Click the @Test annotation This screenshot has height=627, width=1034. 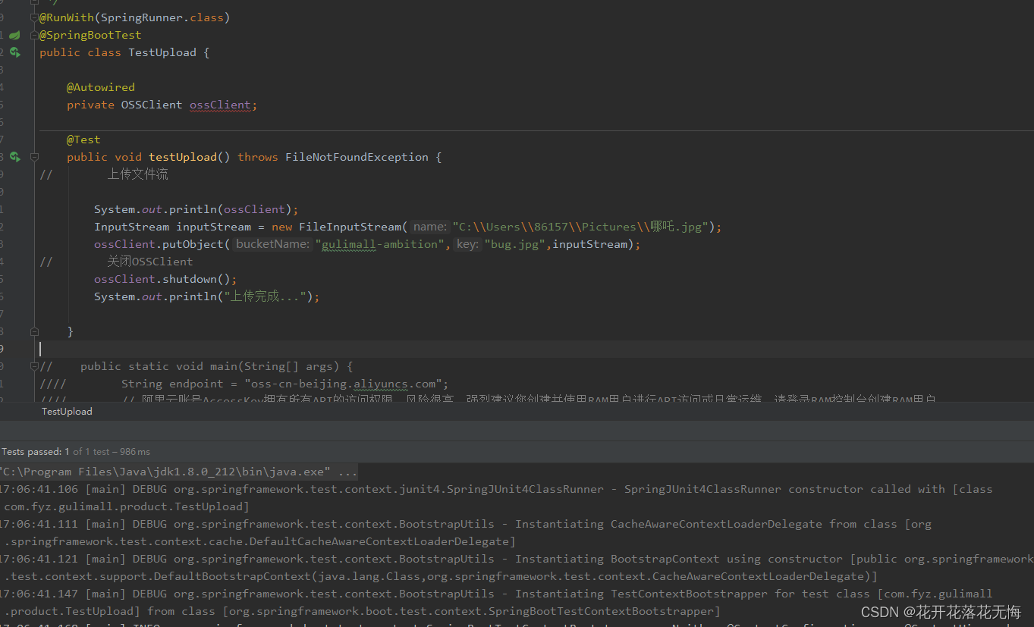tap(83, 140)
